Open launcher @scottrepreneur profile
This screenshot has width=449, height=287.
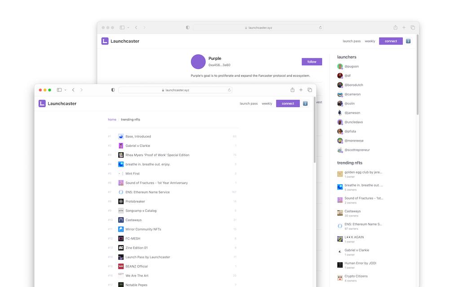click(353, 150)
